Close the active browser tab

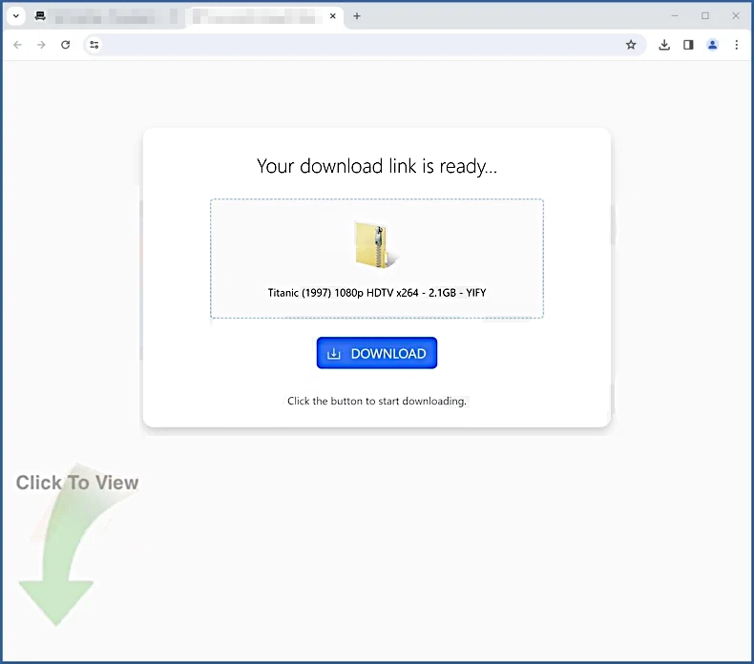click(x=333, y=16)
